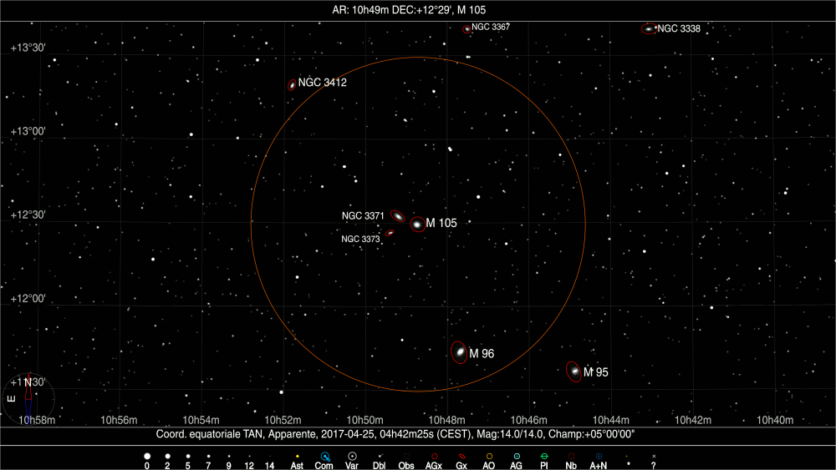Click the open cluster (AO) legend symbol
This screenshot has width=836, height=470.
[489, 456]
